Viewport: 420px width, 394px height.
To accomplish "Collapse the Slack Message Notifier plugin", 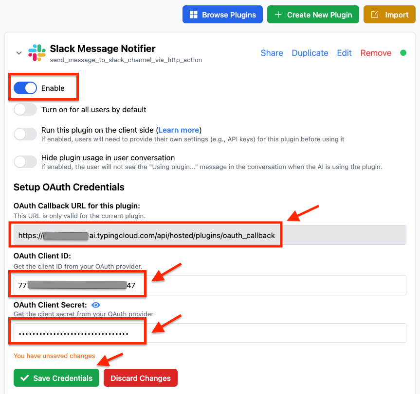I will click(x=19, y=53).
